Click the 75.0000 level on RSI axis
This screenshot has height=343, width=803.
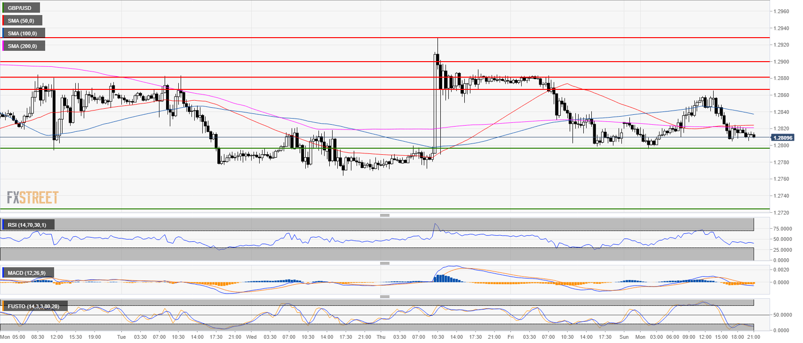point(781,229)
